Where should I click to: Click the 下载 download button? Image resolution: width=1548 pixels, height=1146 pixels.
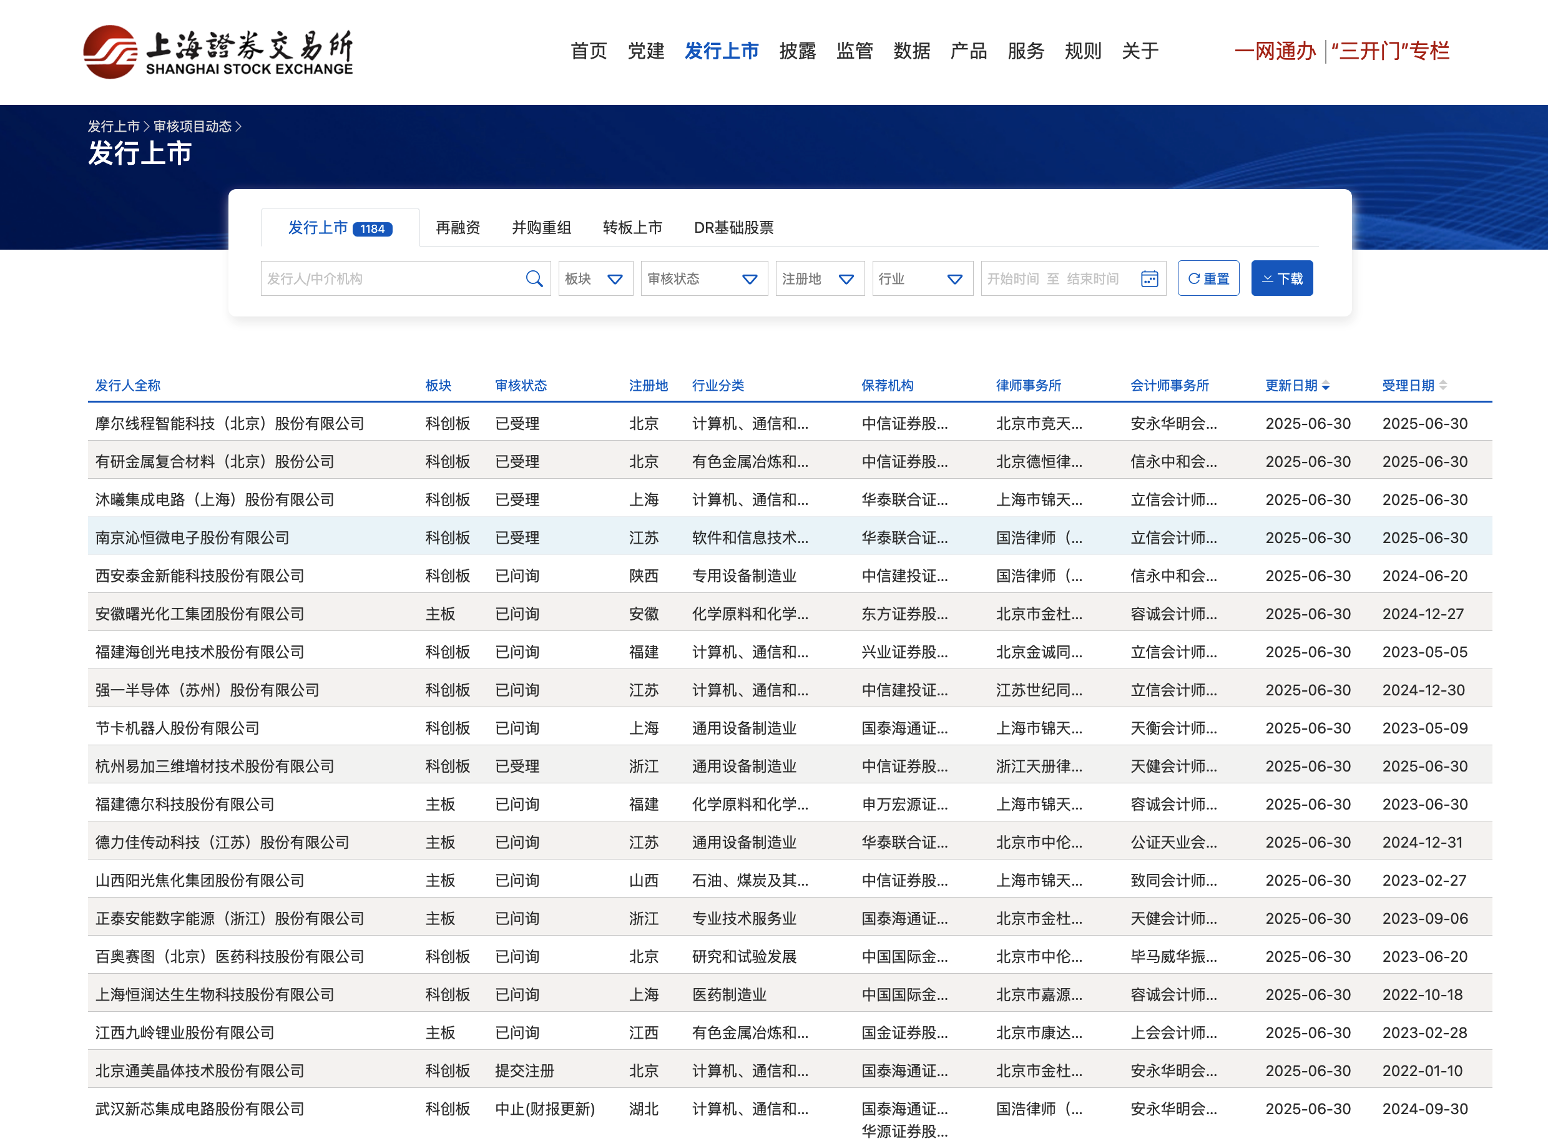tap(1281, 279)
